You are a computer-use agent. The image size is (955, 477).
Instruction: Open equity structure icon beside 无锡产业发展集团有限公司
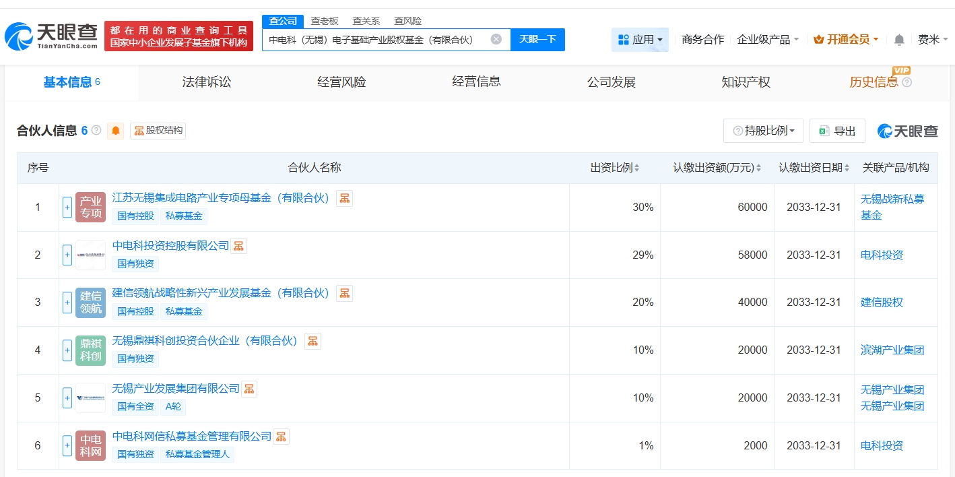(x=249, y=389)
